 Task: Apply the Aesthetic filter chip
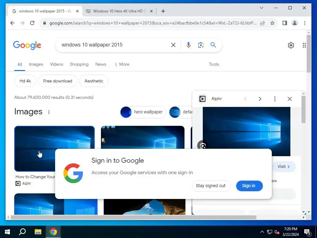[x=94, y=81]
